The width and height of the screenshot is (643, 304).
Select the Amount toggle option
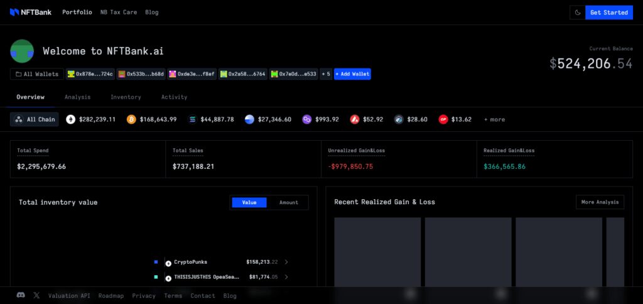point(289,203)
